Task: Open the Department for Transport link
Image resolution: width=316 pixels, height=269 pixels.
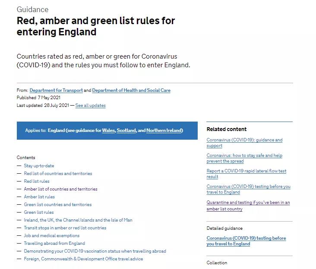Action: coord(56,91)
